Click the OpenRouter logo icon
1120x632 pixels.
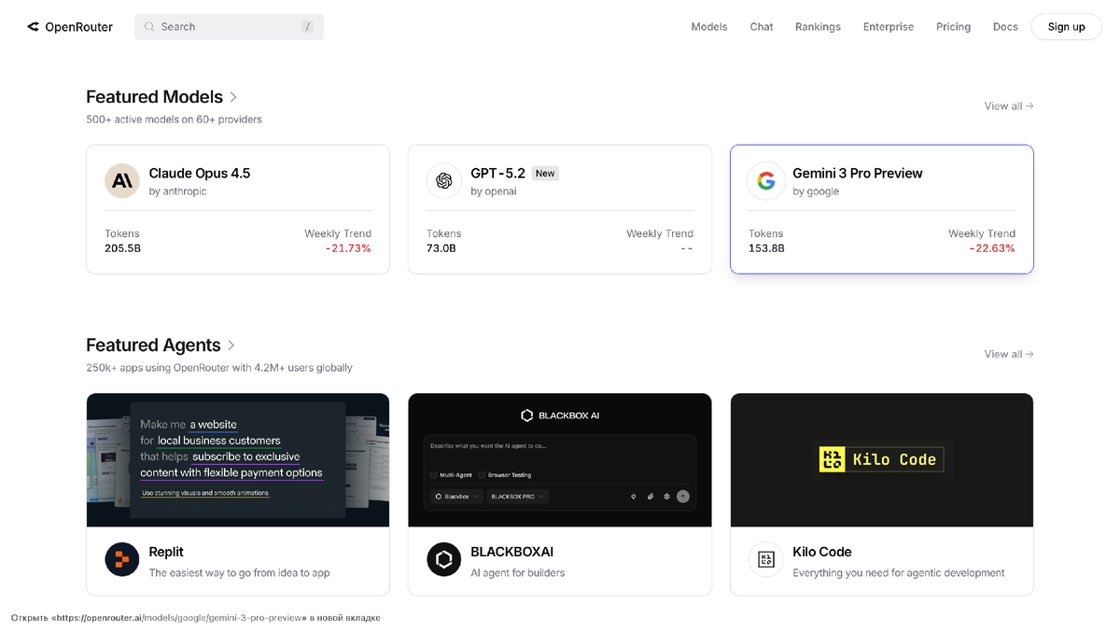tap(33, 27)
